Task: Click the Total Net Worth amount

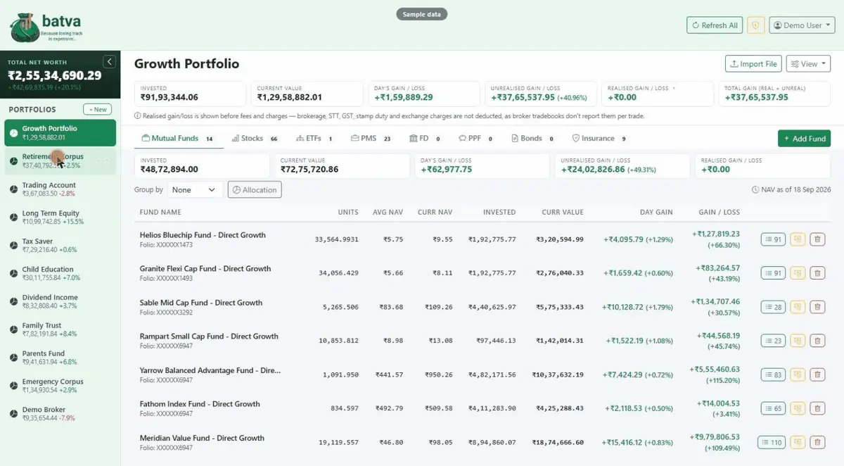Action: click(x=55, y=75)
